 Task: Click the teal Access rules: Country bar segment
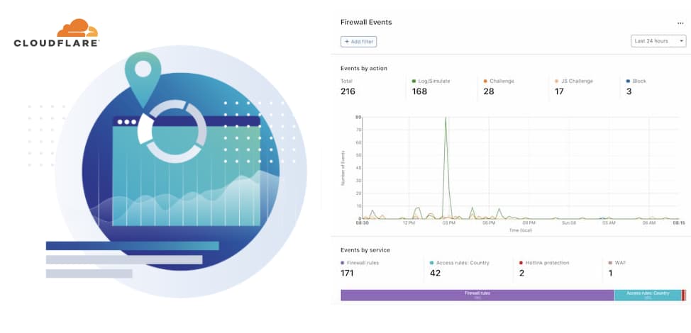(x=648, y=295)
